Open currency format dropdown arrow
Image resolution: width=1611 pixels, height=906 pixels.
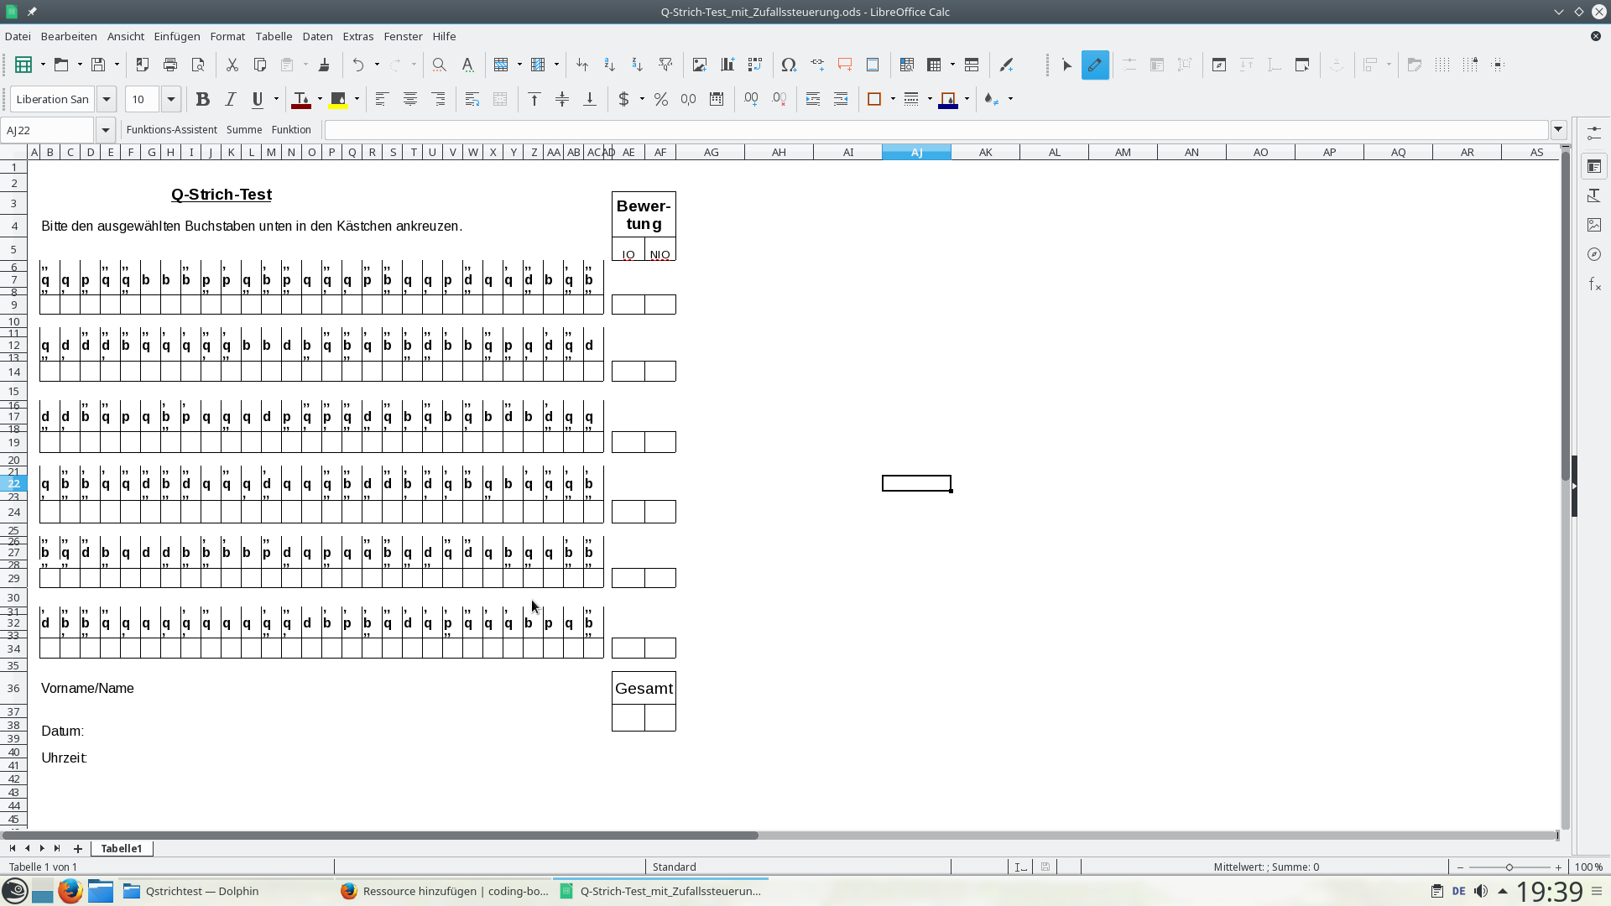pyautogui.click(x=642, y=99)
